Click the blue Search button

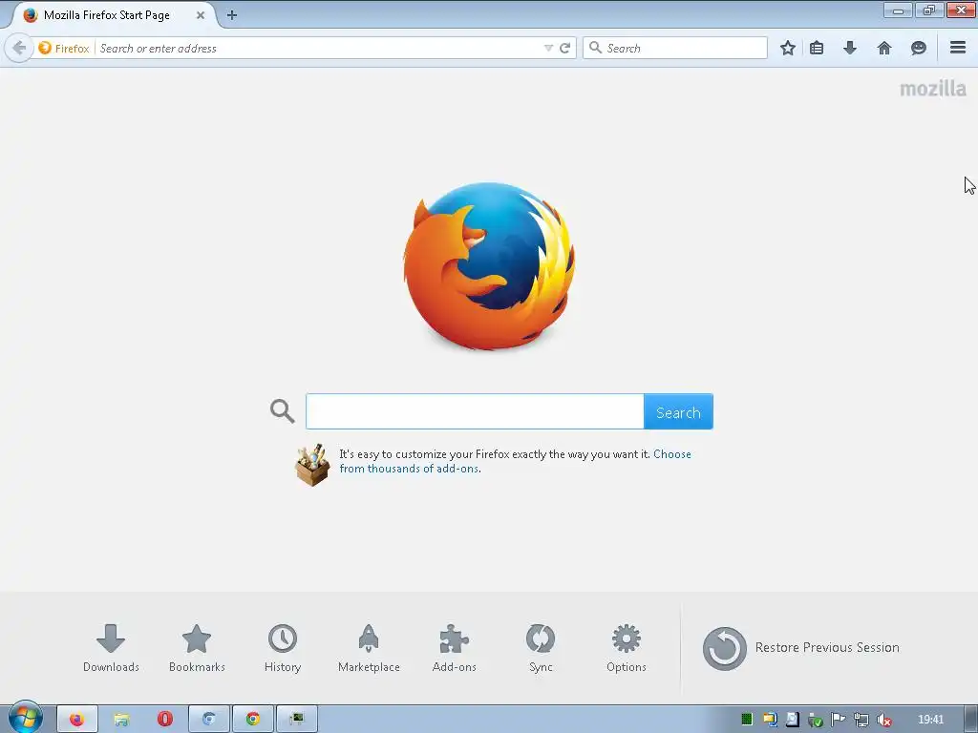pos(678,411)
